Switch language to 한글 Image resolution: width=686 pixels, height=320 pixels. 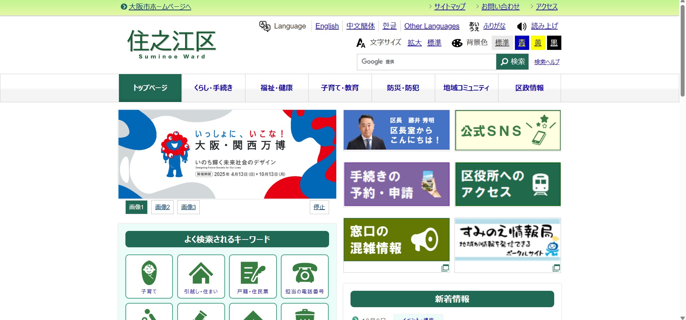pyautogui.click(x=389, y=26)
